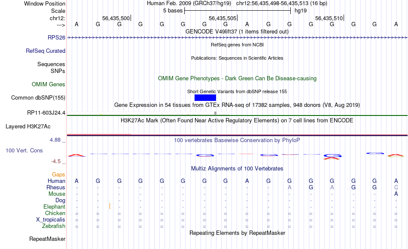The width and height of the screenshot is (408, 249).
Task: Select the Elephant alignment row label
Action: coord(54,206)
